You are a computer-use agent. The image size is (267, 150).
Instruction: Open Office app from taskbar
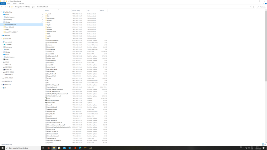(x=75, y=148)
